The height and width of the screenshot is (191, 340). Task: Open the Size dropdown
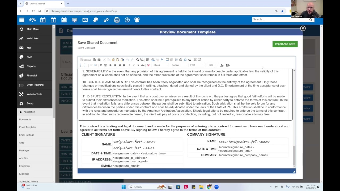coord(213,65)
